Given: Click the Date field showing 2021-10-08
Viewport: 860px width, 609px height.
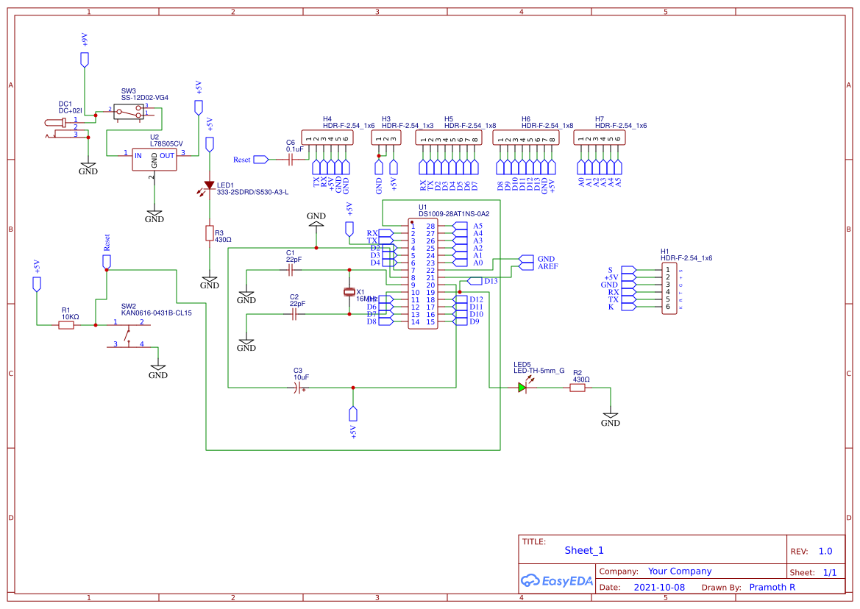Looking at the screenshot, I should [x=658, y=587].
